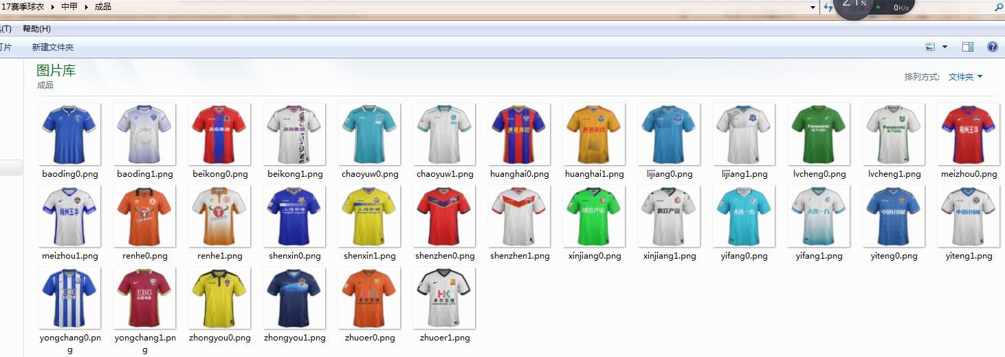Select zhongyou1.png navy jersey thumbnail
The width and height of the screenshot is (1005, 357).
pyautogui.click(x=294, y=298)
